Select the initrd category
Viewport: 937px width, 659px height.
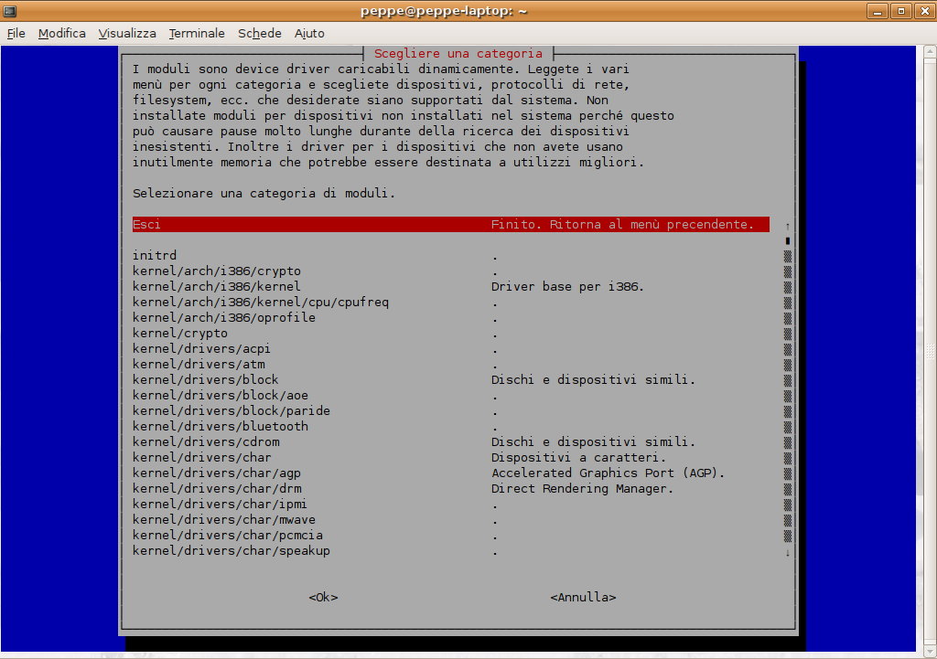tap(154, 256)
